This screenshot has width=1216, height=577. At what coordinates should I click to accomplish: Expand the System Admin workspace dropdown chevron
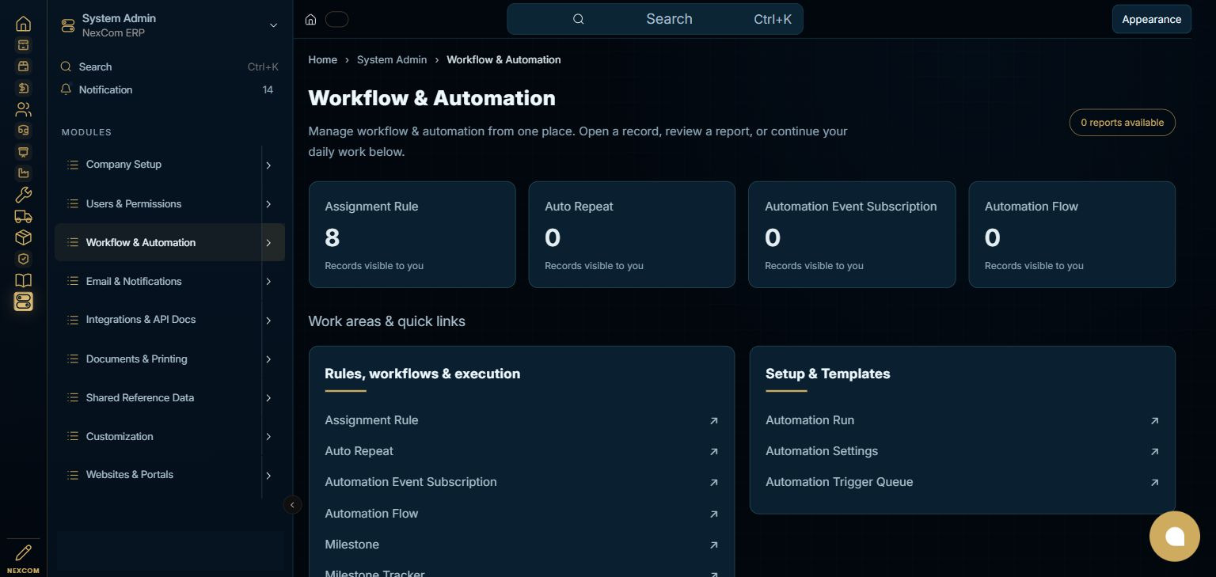273,25
